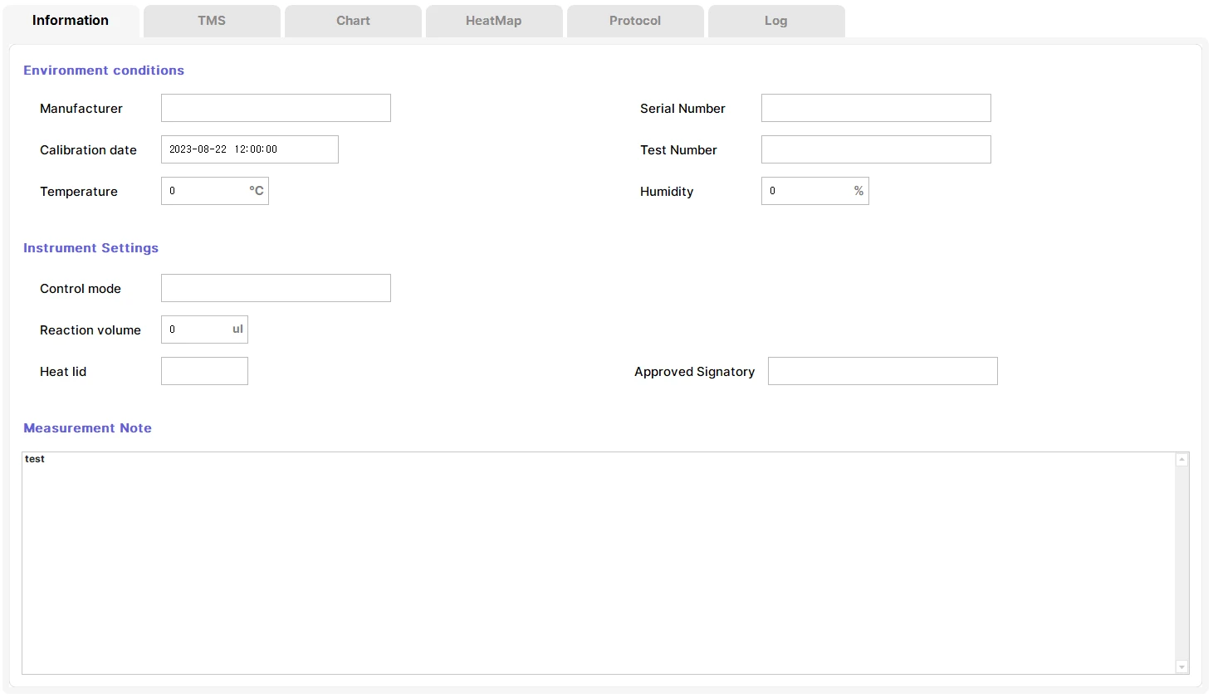This screenshot has height=698, width=1213.
Task: Click the Serial Number input field
Action: pyautogui.click(x=876, y=108)
